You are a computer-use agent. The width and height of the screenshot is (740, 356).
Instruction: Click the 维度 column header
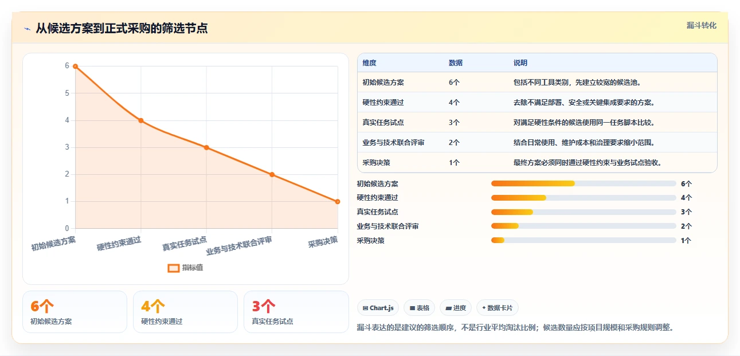coord(370,63)
